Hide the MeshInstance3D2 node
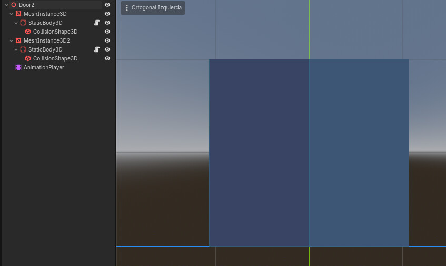The width and height of the screenshot is (446, 266). click(107, 40)
